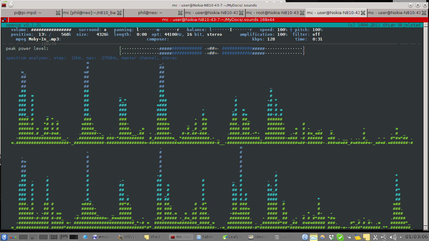
Task: Click the file name Moby-In_.mp3
Action: pyautogui.click(x=45, y=39)
